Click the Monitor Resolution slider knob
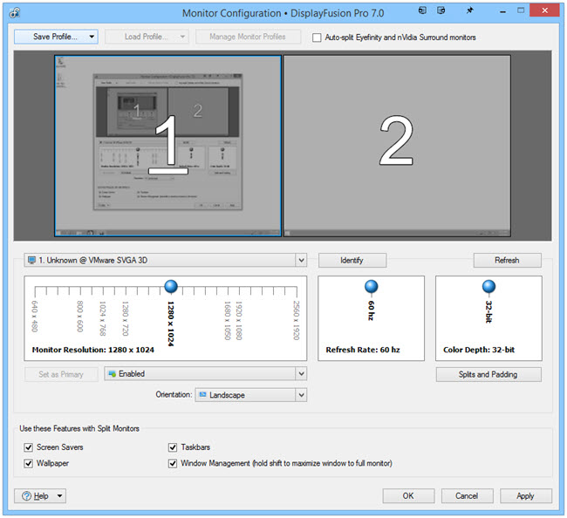Viewport: 567px width, 518px height. 171,286
